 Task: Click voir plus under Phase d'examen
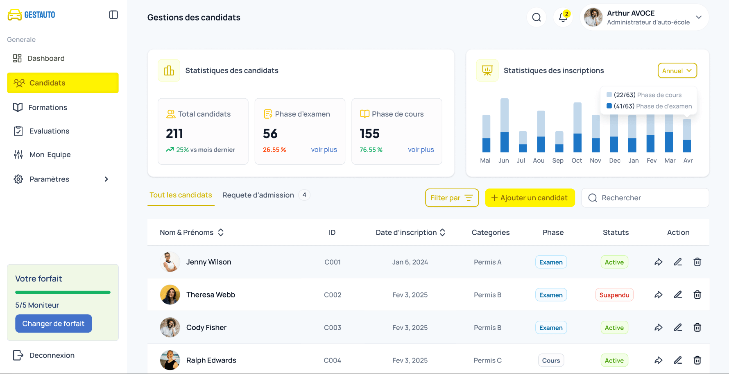coord(324,150)
